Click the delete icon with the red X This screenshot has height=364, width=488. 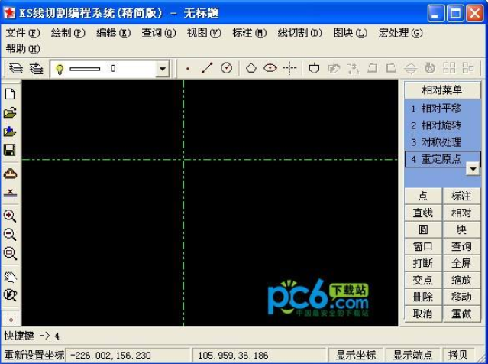point(10,193)
